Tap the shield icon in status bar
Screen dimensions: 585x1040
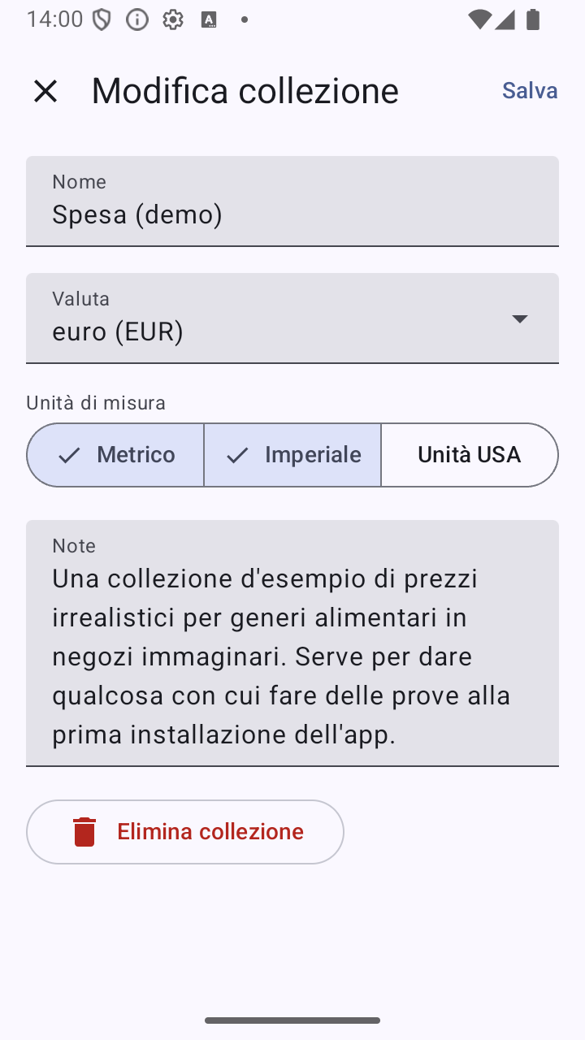[102, 19]
